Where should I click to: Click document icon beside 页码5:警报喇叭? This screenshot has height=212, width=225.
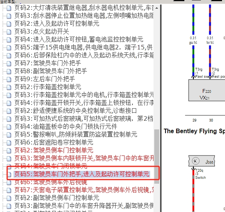click(x=9, y=135)
